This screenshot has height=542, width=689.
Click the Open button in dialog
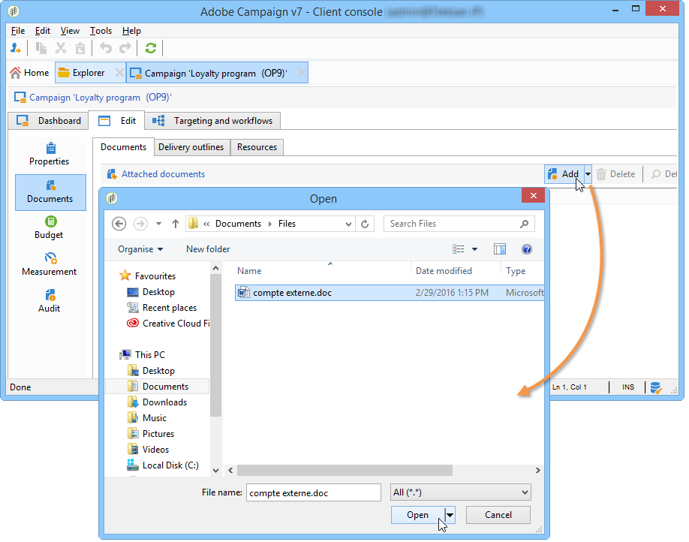click(418, 515)
